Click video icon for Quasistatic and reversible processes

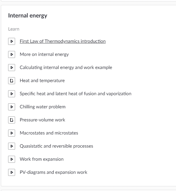pos(12,146)
